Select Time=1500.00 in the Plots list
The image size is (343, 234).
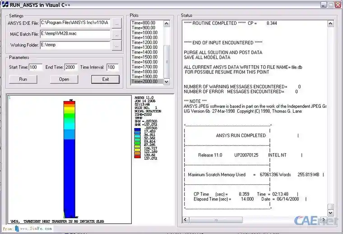pyautogui.click(x=147, y=57)
